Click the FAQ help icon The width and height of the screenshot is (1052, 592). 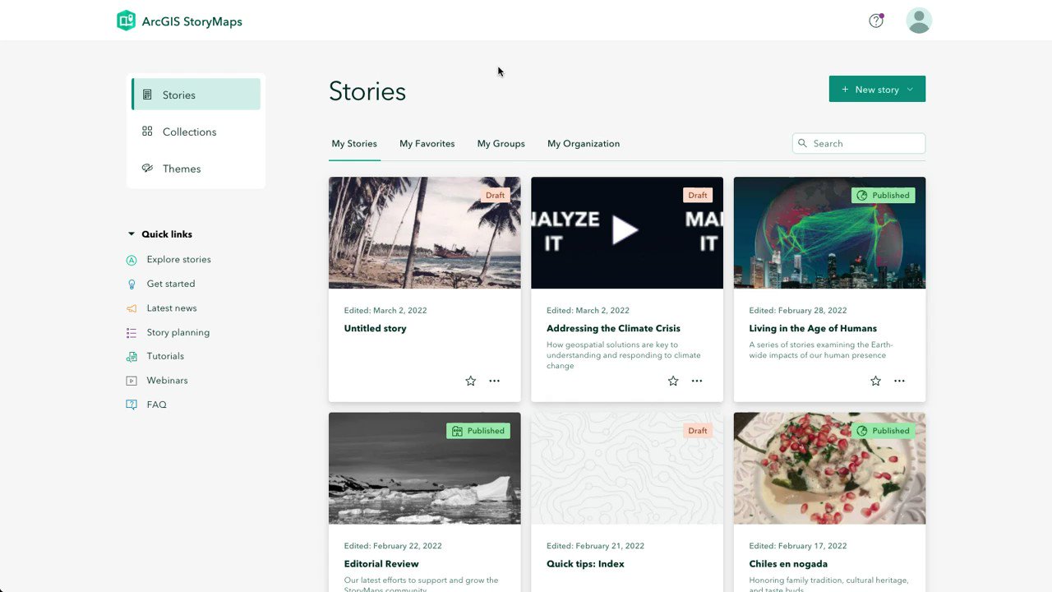(131, 404)
